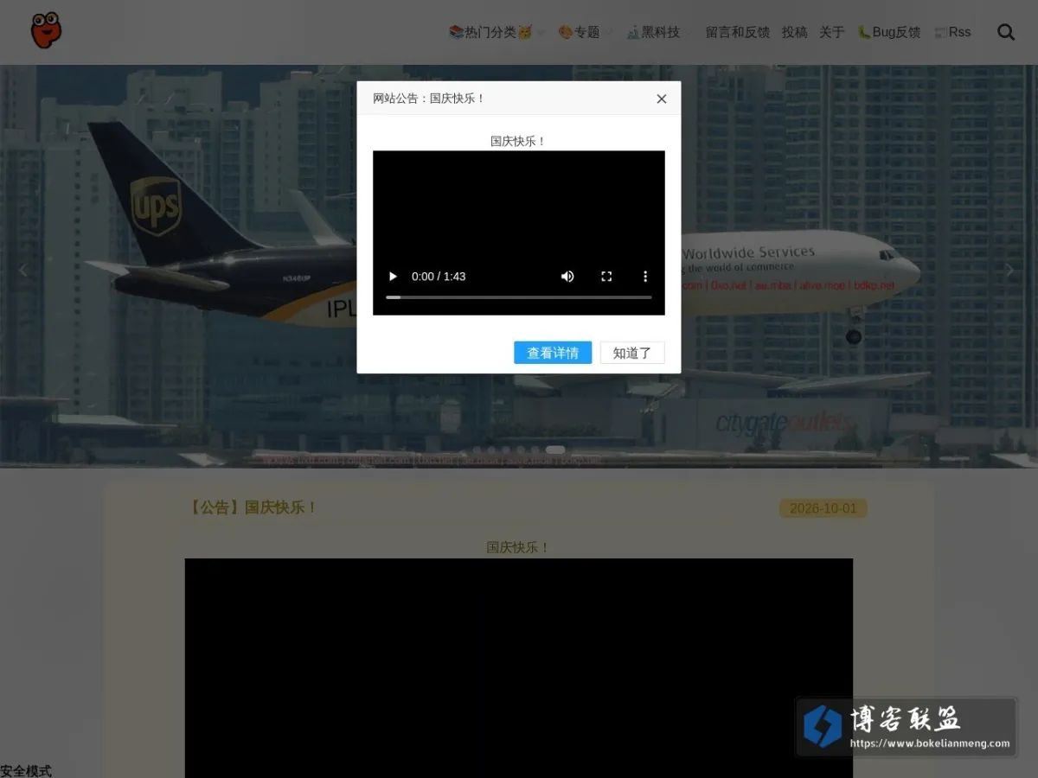The image size is (1038, 778).
Task: Click 国庆快乐！ text above the page video
Action: click(519, 547)
